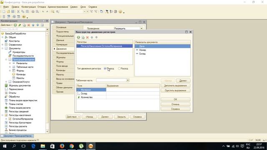Move object down in Configuration panel toolbar
267x150 pixels.
[x=38, y=25]
